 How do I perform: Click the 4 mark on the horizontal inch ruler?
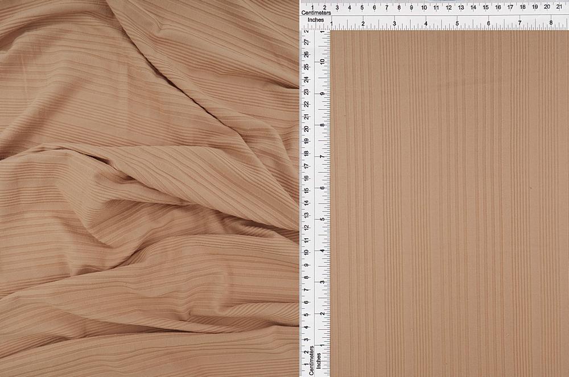tap(426, 23)
